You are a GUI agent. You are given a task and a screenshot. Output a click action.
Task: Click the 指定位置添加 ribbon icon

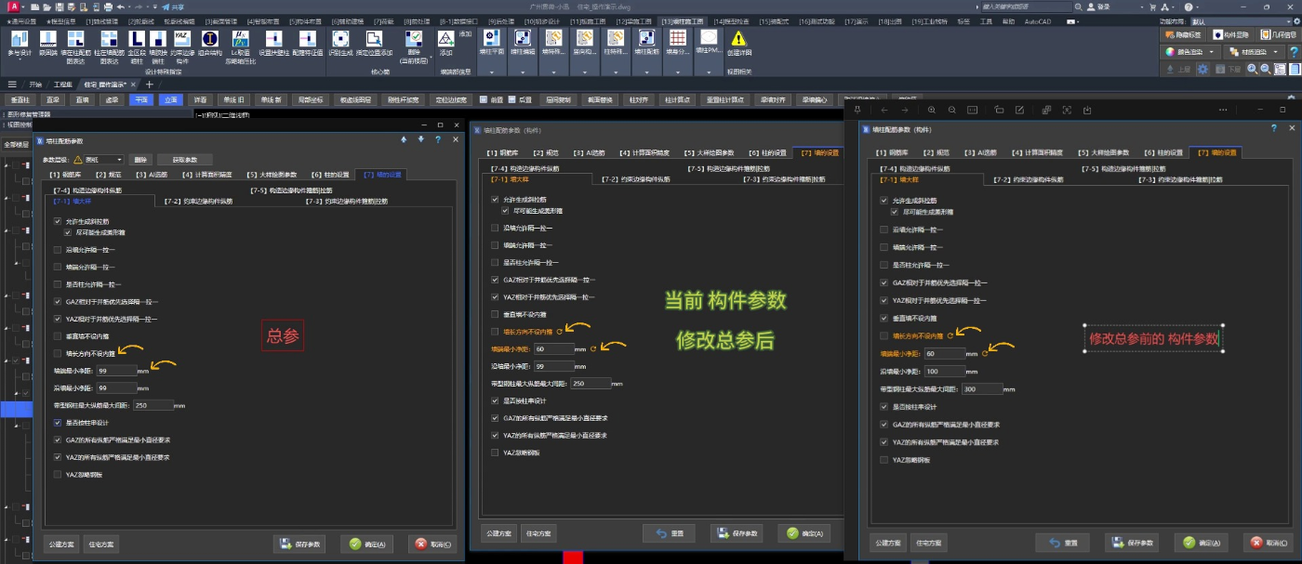click(x=374, y=39)
